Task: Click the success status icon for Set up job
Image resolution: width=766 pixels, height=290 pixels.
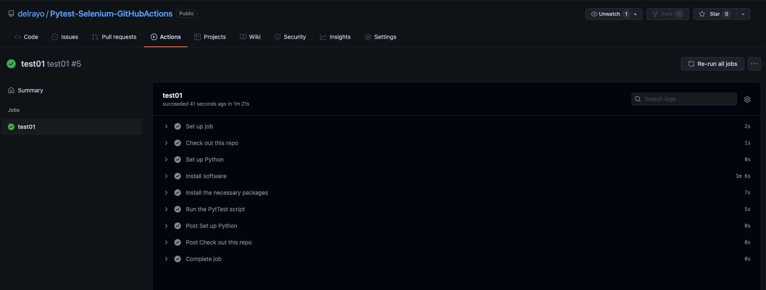Action: tap(178, 126)
